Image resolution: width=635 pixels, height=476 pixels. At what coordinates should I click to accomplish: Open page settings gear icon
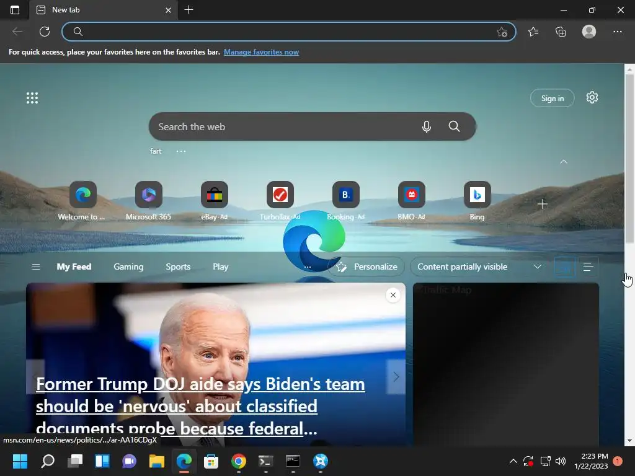click(x=592, y=97)
